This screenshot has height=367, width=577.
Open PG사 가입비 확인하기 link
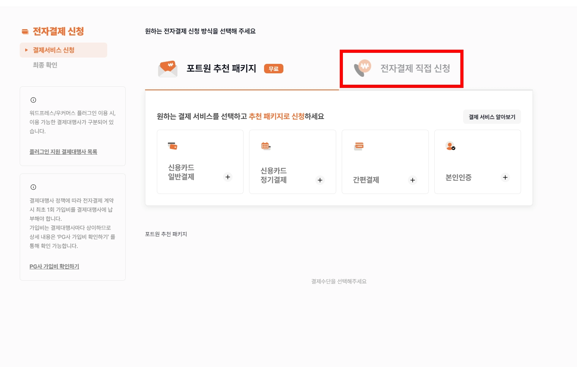54,266
